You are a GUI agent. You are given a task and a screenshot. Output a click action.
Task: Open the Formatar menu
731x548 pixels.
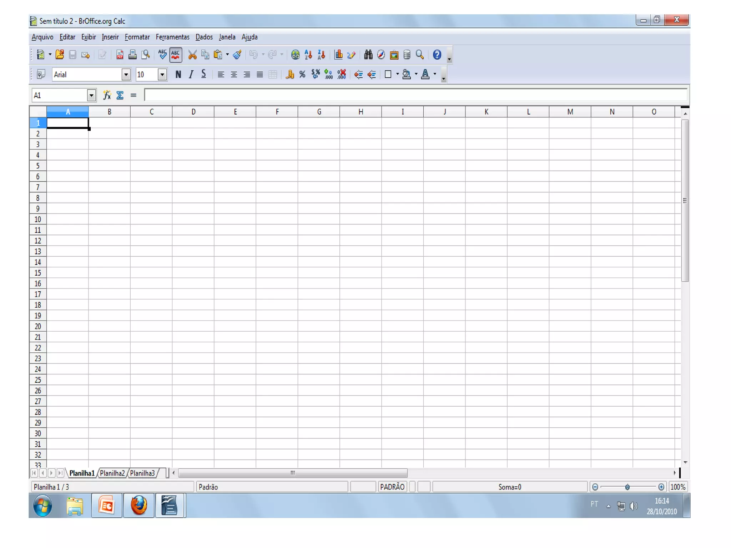tap(137, 37)
